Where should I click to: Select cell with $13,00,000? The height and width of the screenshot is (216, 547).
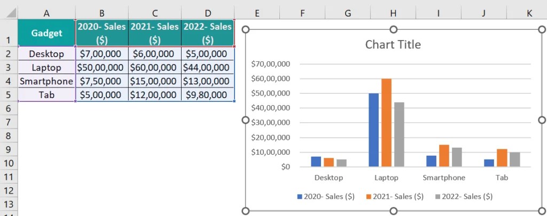[208, 81]
